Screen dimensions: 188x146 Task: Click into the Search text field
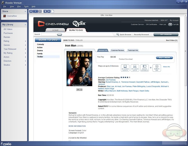click(x=49, y=34)
